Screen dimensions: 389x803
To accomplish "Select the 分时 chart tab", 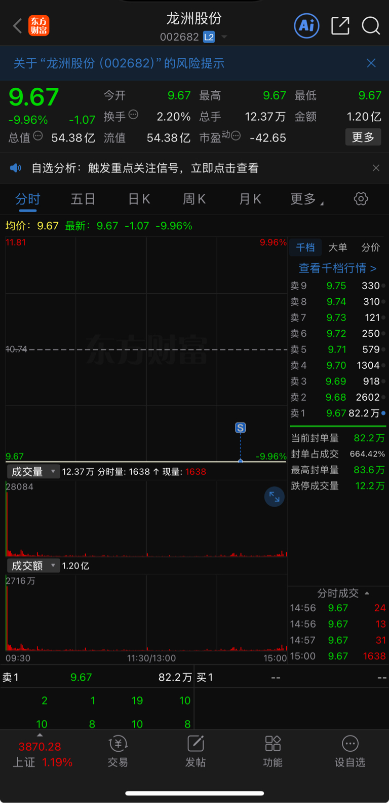I will (x=27, y=199).
